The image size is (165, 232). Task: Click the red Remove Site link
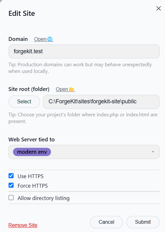point(23,225)
